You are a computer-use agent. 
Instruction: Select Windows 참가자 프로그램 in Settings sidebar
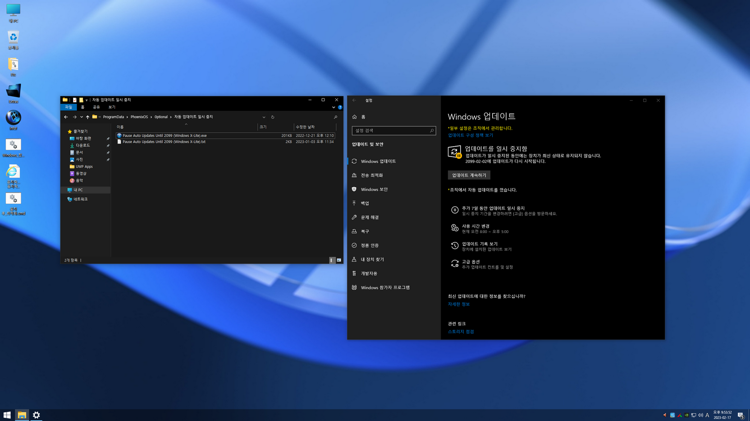[x=393, y=287]
